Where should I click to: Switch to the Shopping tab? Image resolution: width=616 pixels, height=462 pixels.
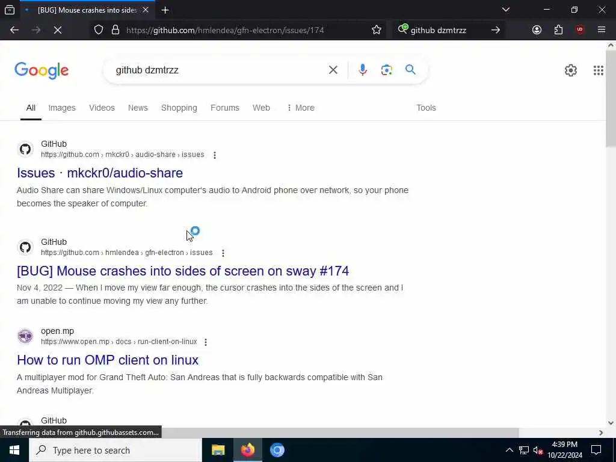pos(179,108)
